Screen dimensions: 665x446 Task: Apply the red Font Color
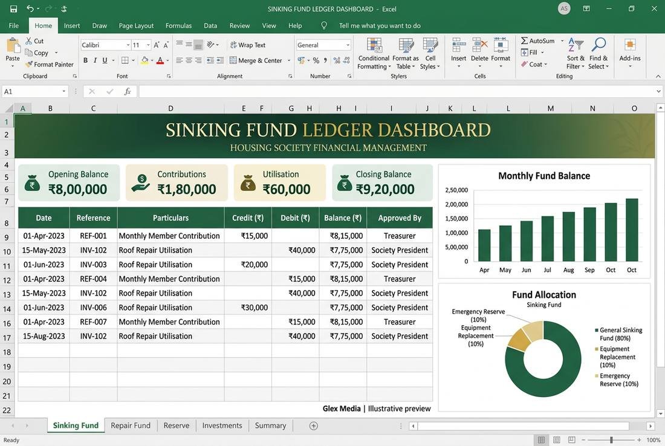tap(160, 60)
